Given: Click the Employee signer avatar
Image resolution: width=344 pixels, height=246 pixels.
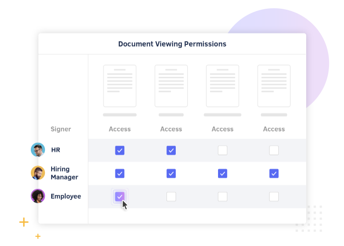Looking at the screenshot, I should click(38, 196).
